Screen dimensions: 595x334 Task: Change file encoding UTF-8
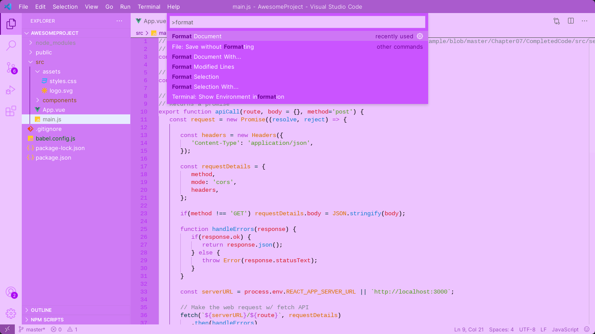[x=527, y=329]
